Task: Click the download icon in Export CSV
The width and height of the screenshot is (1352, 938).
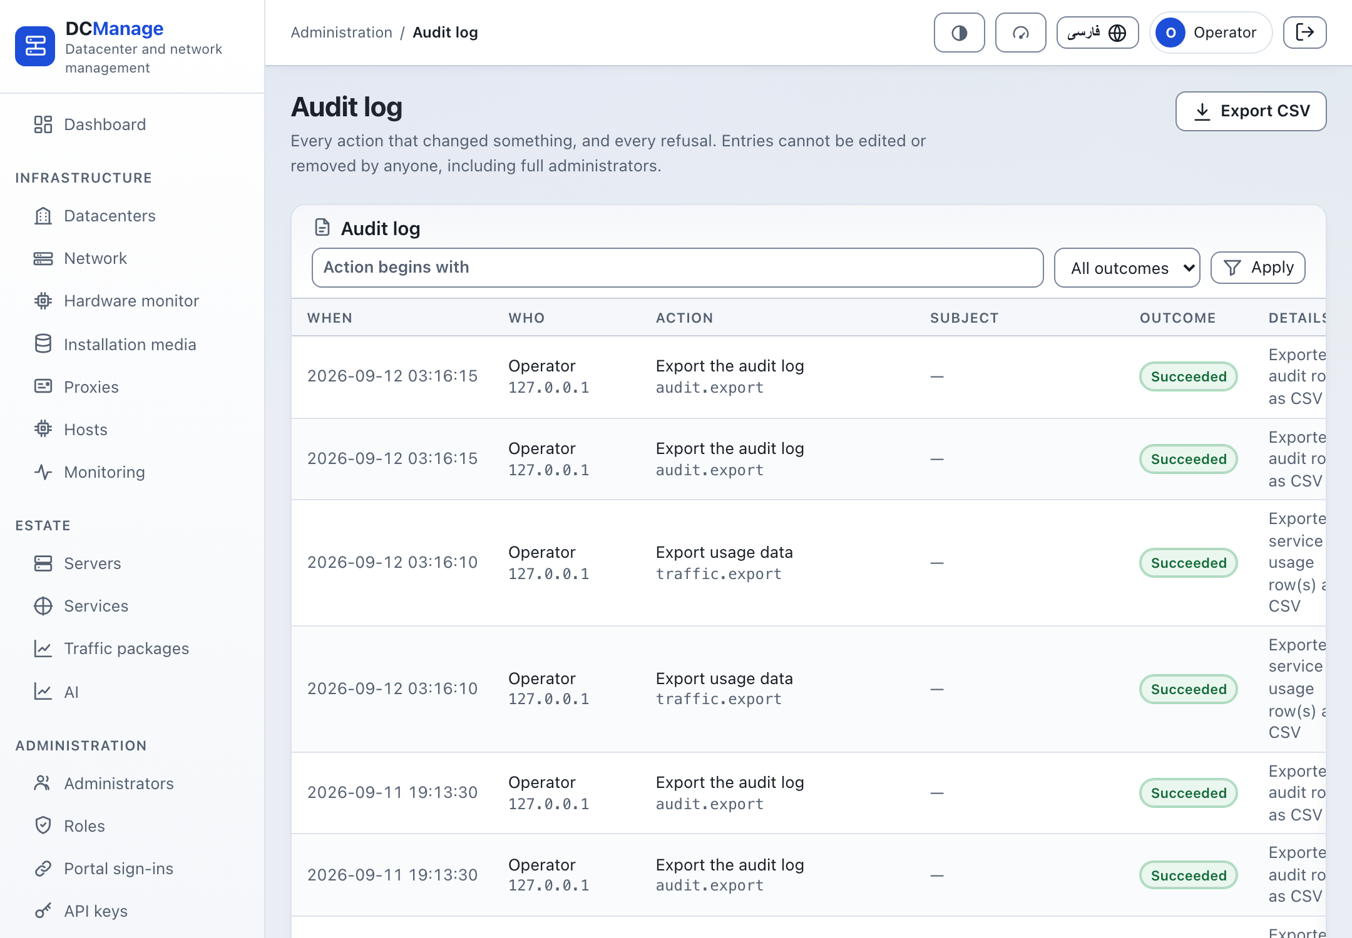Action: 1202,111
